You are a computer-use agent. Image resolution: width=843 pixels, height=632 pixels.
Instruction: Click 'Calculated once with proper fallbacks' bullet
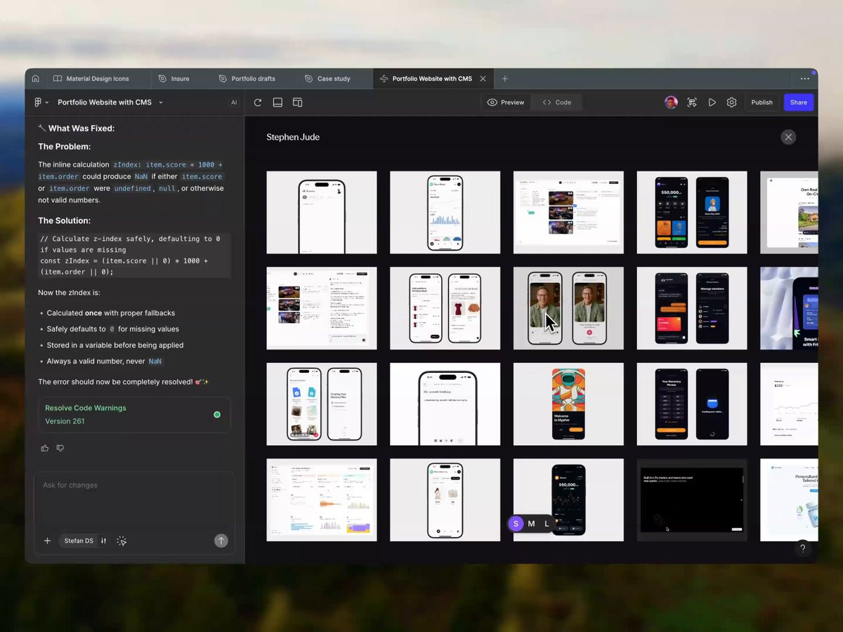[111, 313]
